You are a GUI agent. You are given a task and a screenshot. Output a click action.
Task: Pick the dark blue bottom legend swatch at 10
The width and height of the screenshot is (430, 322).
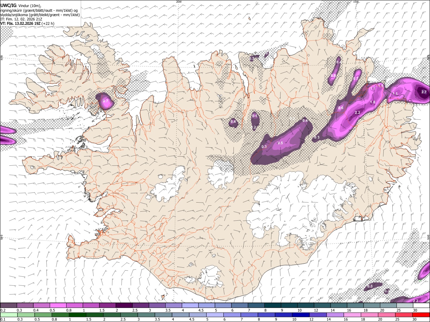coord(301,315)
